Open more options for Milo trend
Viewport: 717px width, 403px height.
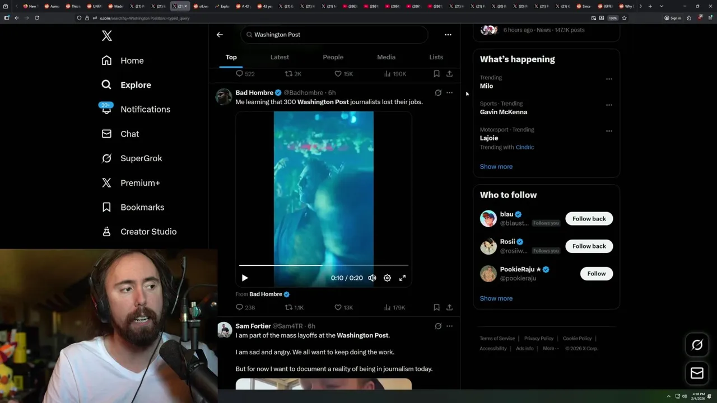point(609,79)
